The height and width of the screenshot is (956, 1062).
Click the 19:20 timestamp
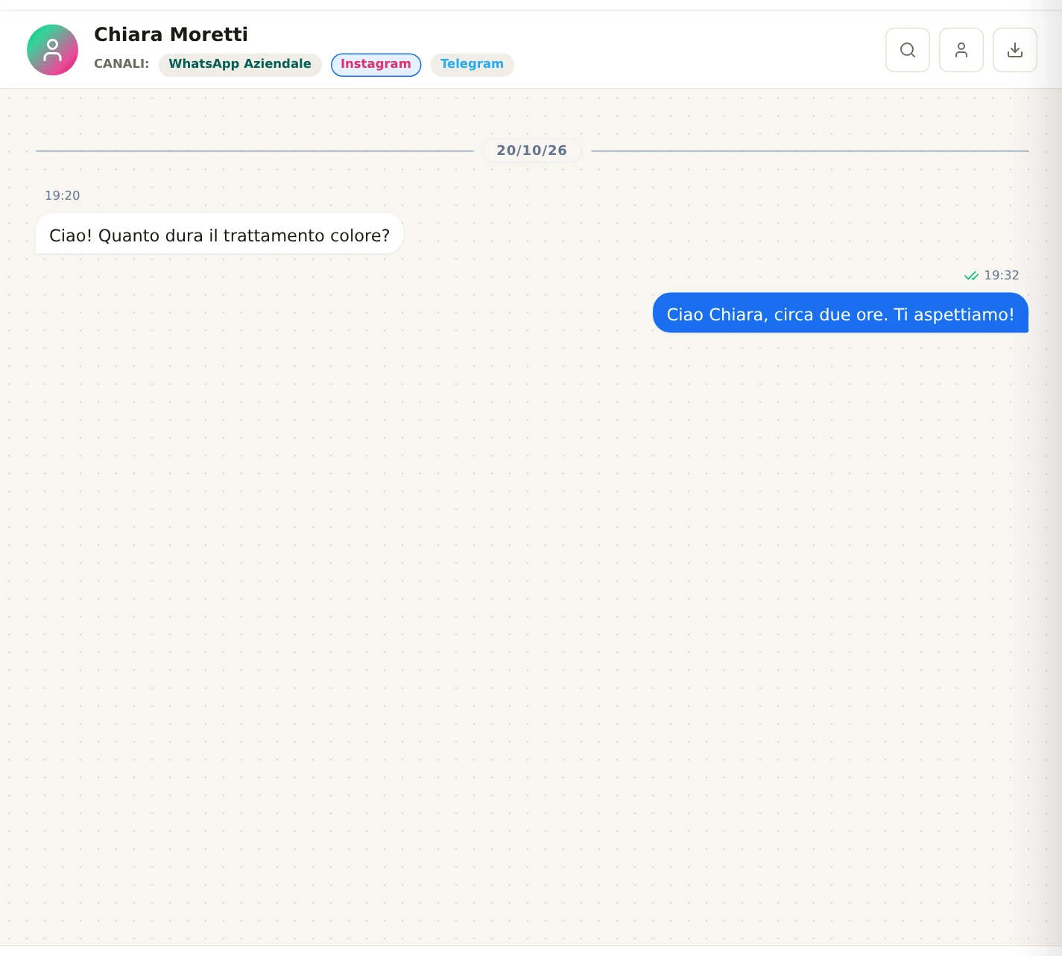(x=62, y=195)
